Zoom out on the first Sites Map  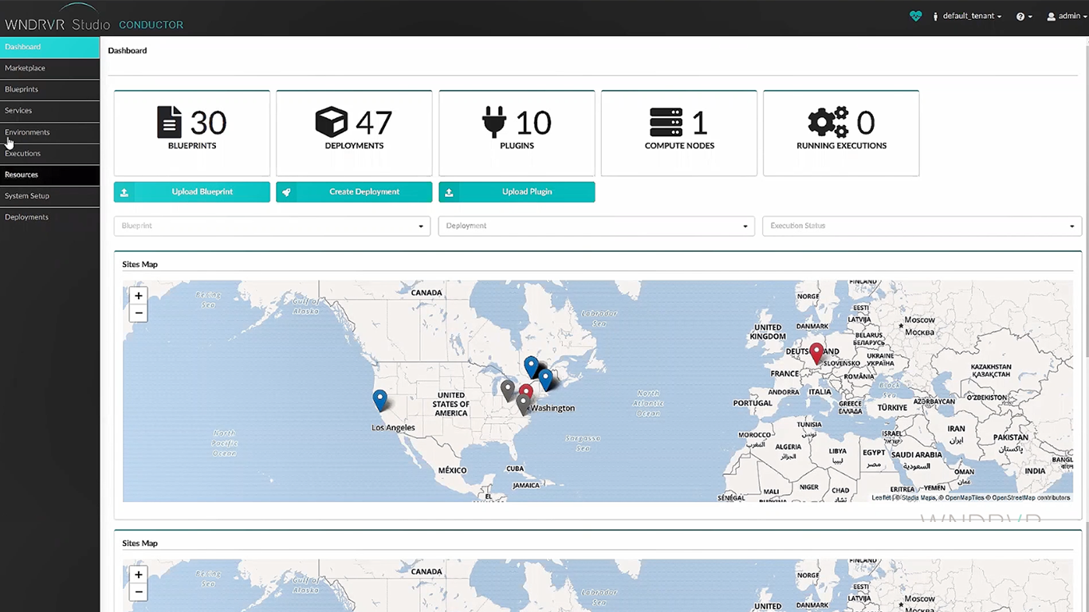139,313
